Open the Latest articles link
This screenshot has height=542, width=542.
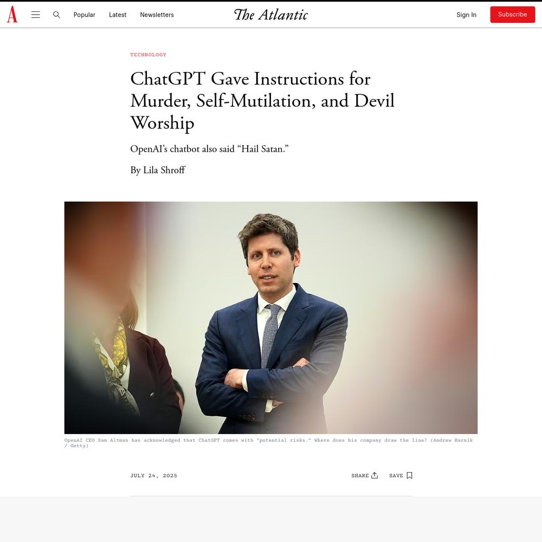click(x=118, y=15)
